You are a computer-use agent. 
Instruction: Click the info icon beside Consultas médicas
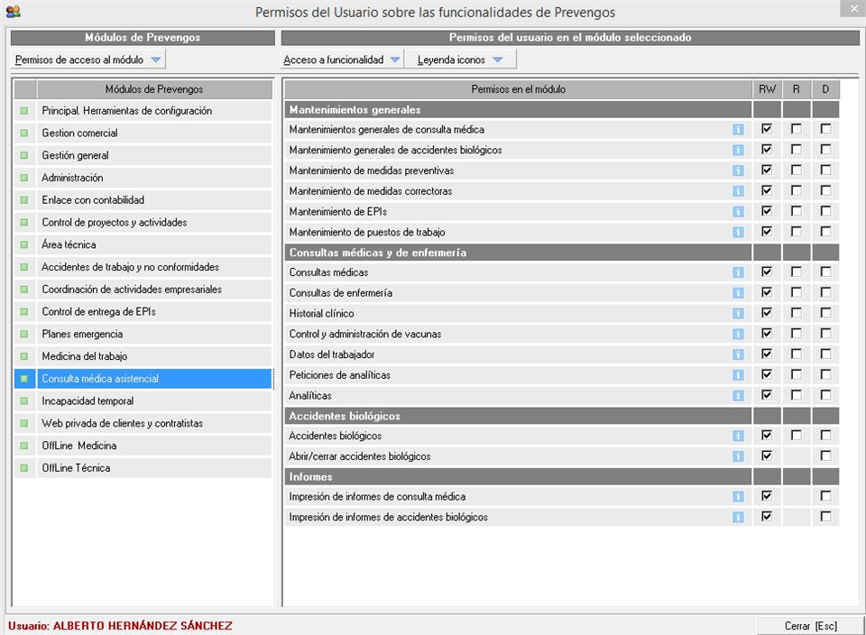(738, 272)
